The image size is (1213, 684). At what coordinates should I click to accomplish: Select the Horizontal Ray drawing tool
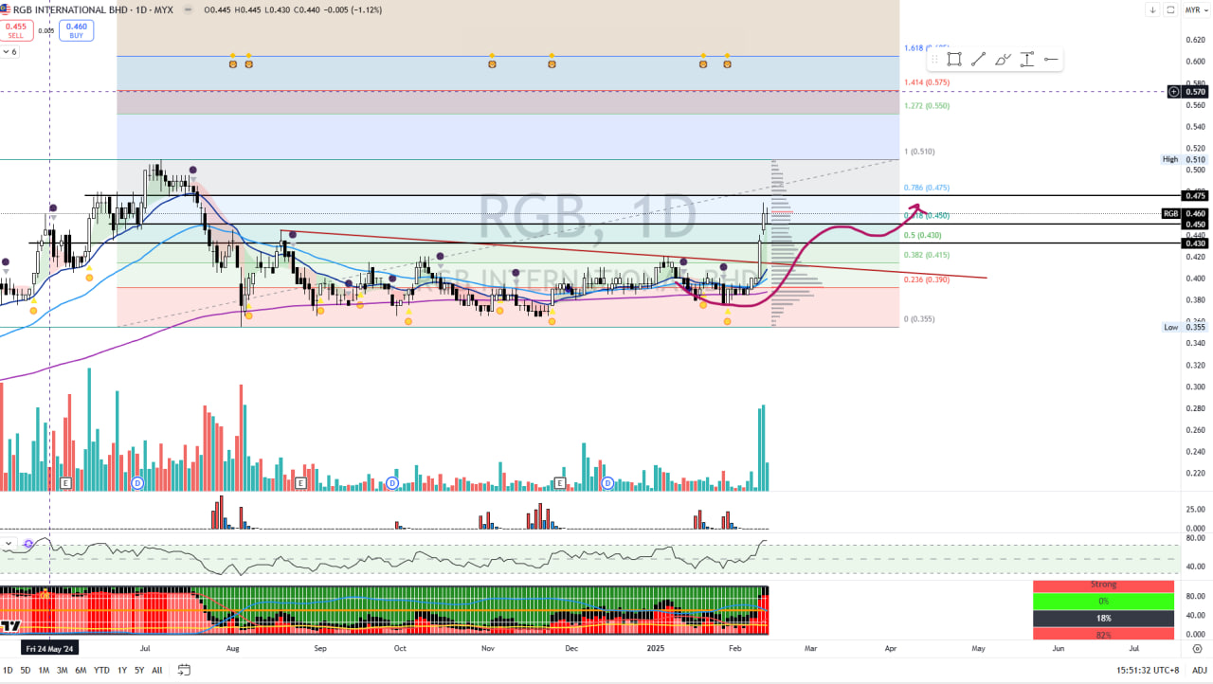click(x=1051, y=59)
